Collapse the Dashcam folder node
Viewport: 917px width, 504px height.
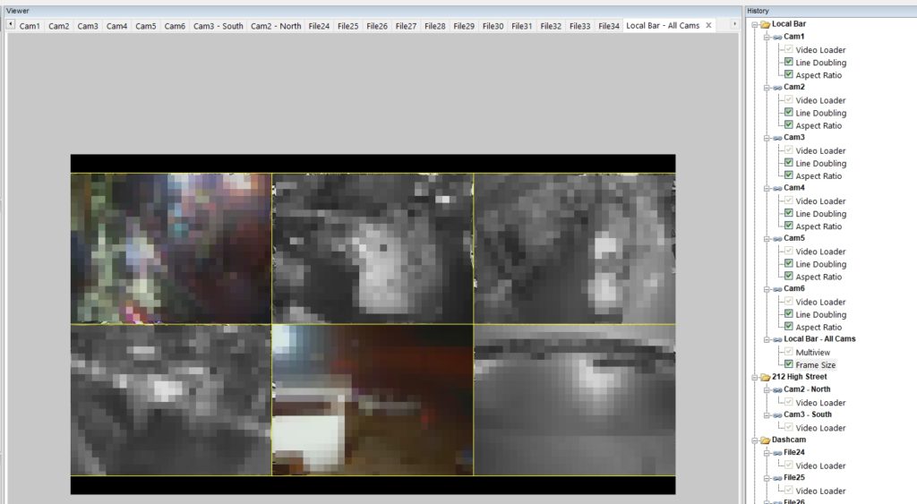click(755, 440)
